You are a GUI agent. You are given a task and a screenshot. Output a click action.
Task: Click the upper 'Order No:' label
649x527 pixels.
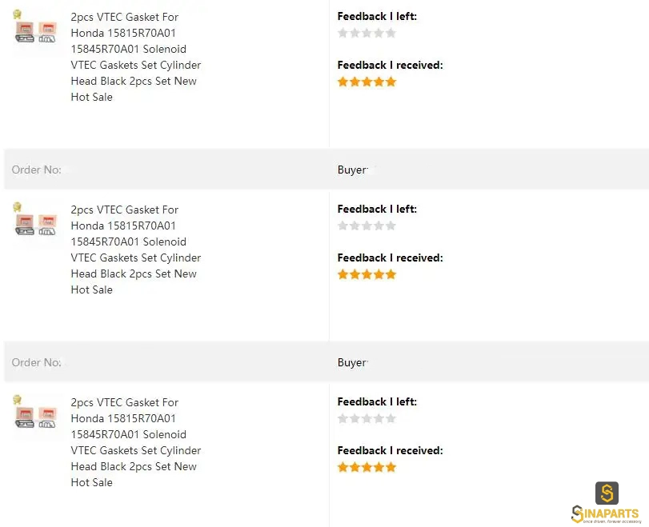coord(37,170)
